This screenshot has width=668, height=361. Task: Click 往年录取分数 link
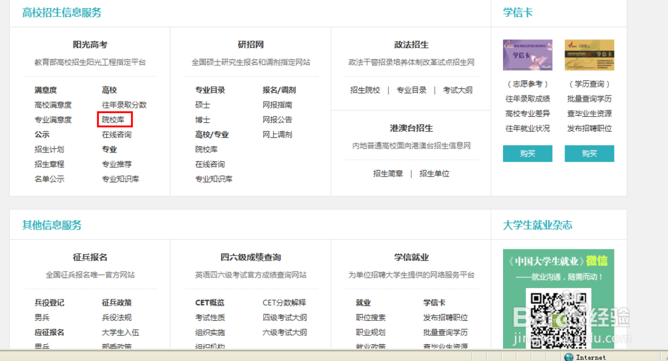pos(124,105)
